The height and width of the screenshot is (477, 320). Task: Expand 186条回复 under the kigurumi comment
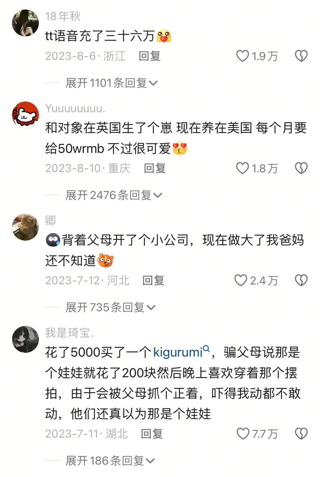pyautogui.click(x=110, y=461)
